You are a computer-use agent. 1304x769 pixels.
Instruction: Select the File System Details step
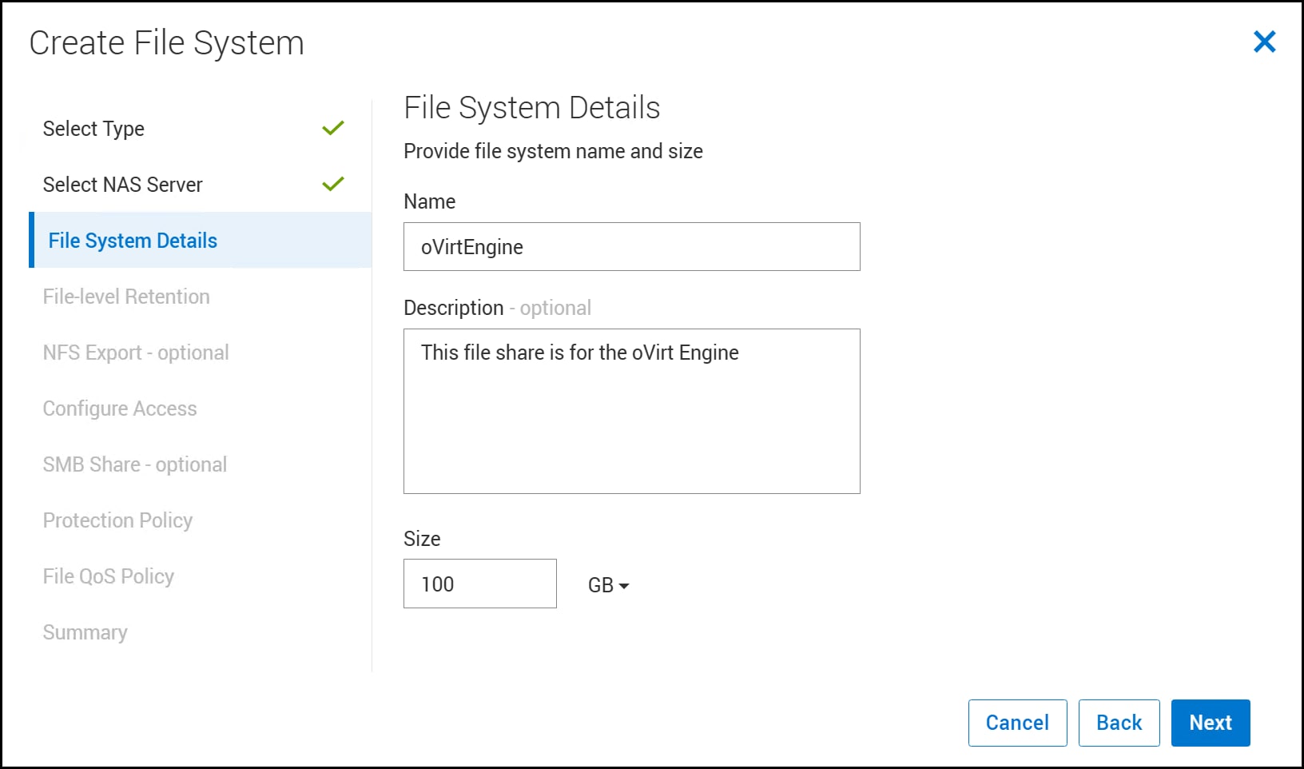[x=201, y=240]
